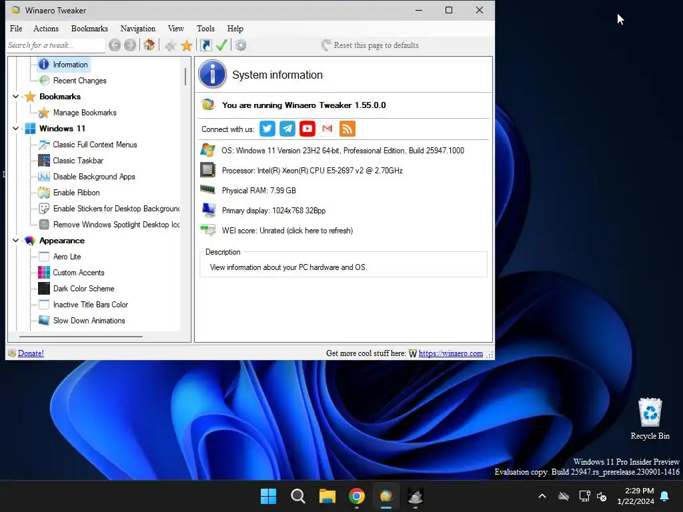Open the Actions menu
This screenshot has width=683, height=512.
coord(46,29)
